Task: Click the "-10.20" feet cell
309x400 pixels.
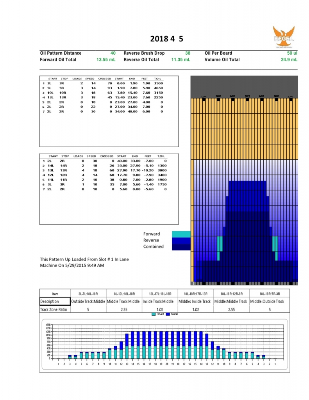Action: 147,170
